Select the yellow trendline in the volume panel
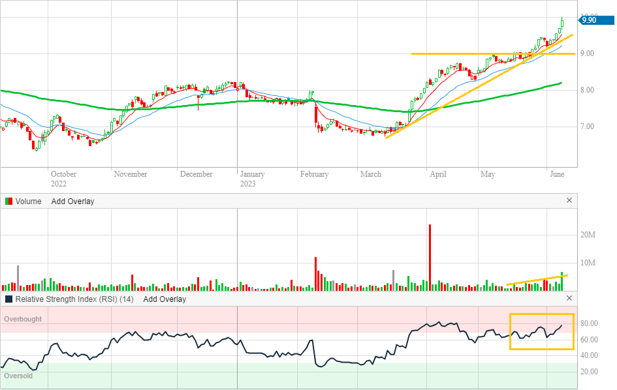The height and width of the screenshot is (390, 617). tap(535, 280)
